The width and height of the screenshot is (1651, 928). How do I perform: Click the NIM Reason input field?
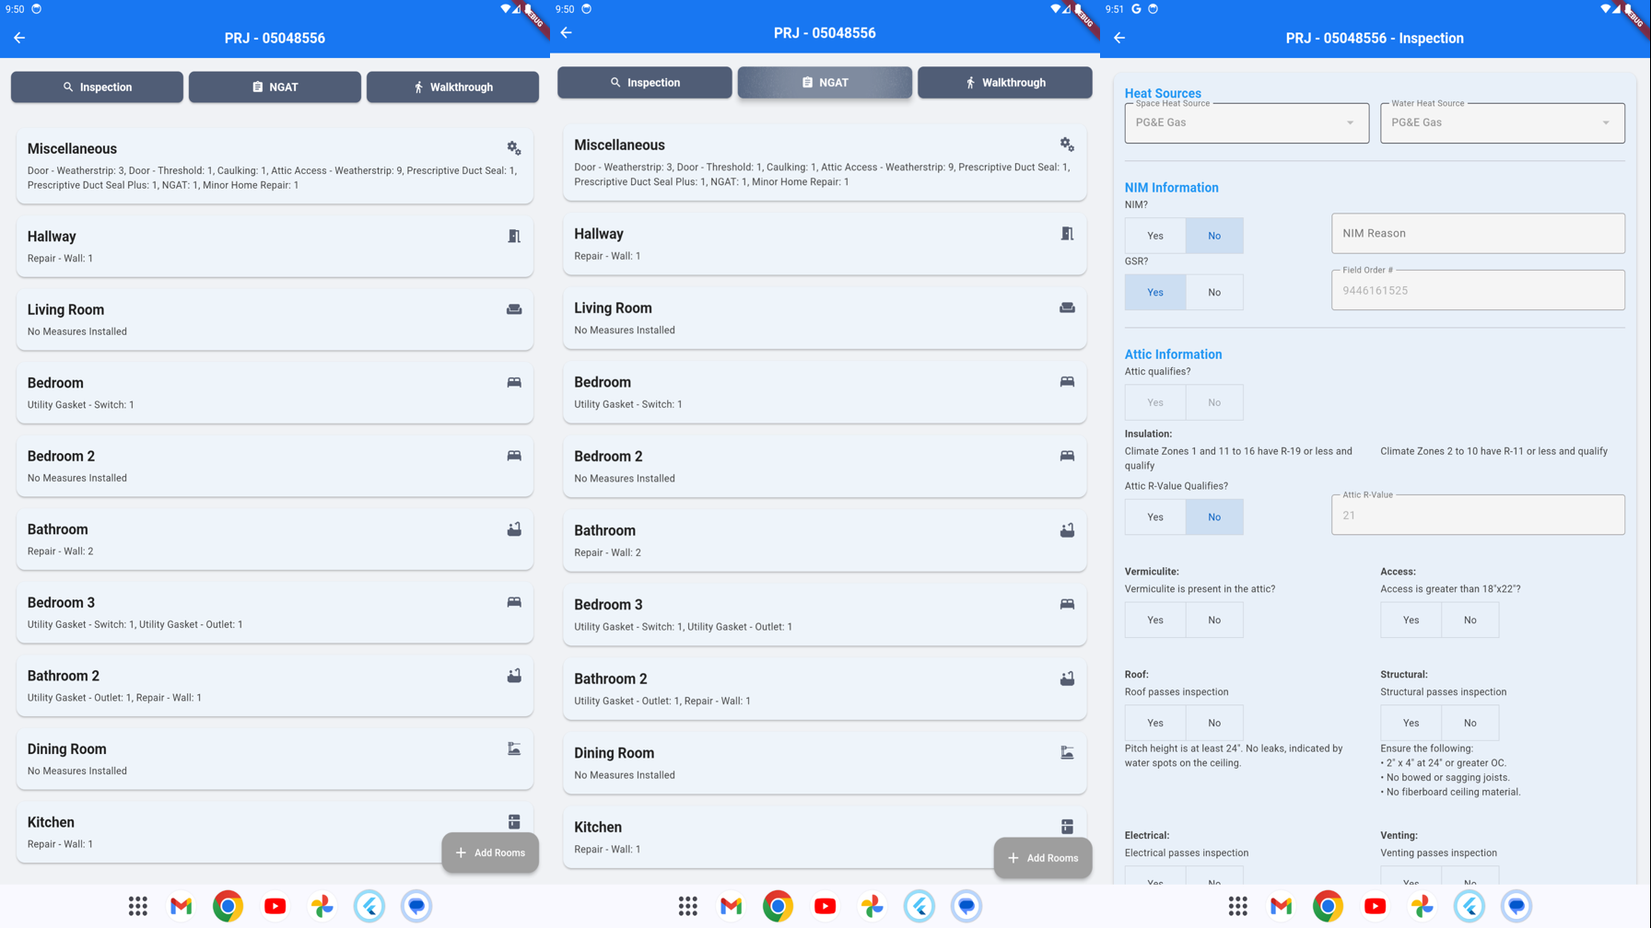tap(1477, 234)
